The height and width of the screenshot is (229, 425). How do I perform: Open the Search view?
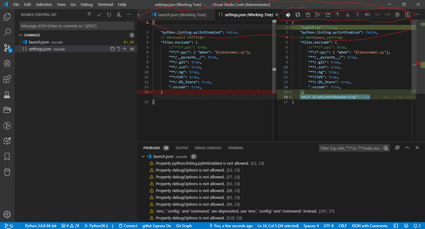pos(7,32)
